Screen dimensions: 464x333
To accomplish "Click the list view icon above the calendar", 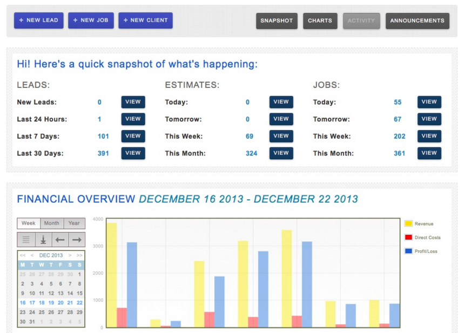I will point(26,240).
